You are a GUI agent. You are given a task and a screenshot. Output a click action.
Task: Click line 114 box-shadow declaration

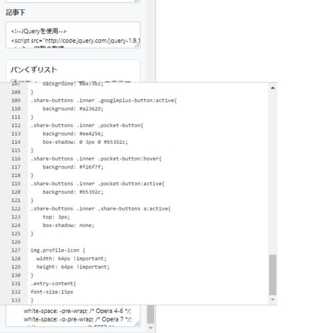[85, 142]
